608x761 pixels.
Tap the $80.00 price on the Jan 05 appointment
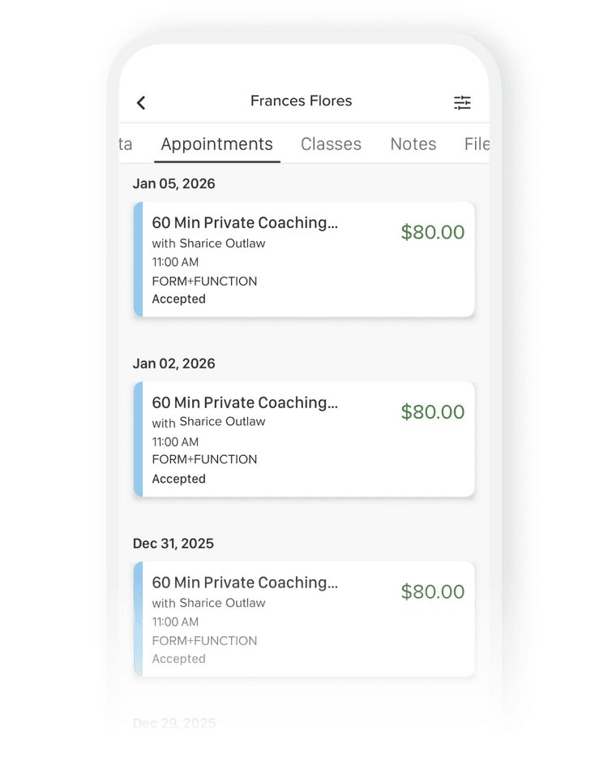(432, 232)
